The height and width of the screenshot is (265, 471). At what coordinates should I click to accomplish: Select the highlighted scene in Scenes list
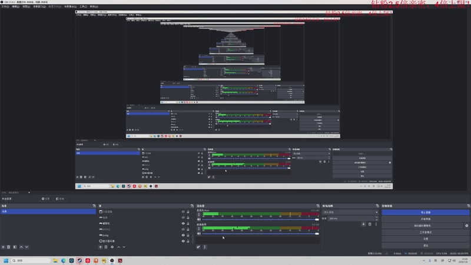(48, 211)
